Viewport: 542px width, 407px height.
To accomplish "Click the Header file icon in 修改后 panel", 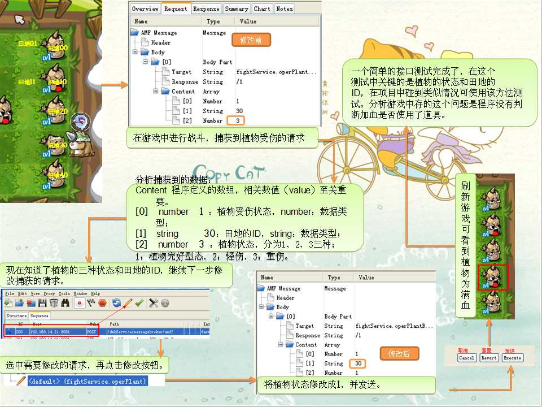I will tap(270, 297).
